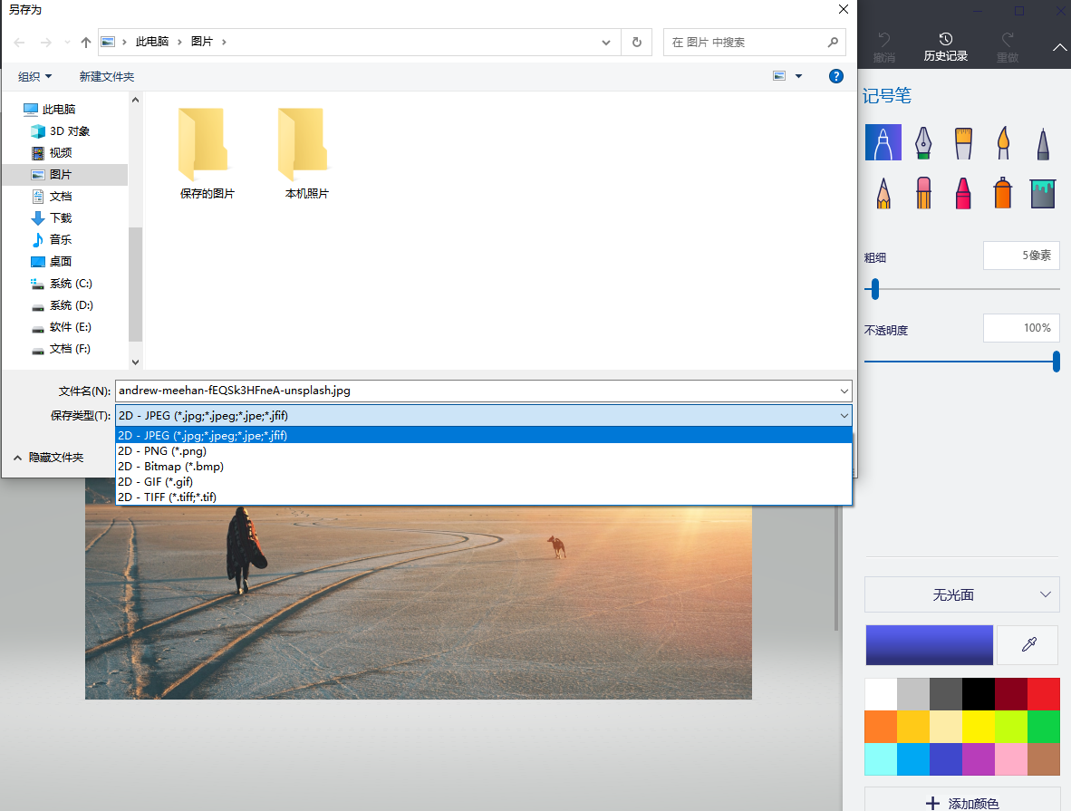
Task: Click the 粗细 pixel value box
Action: [1021, 256]
